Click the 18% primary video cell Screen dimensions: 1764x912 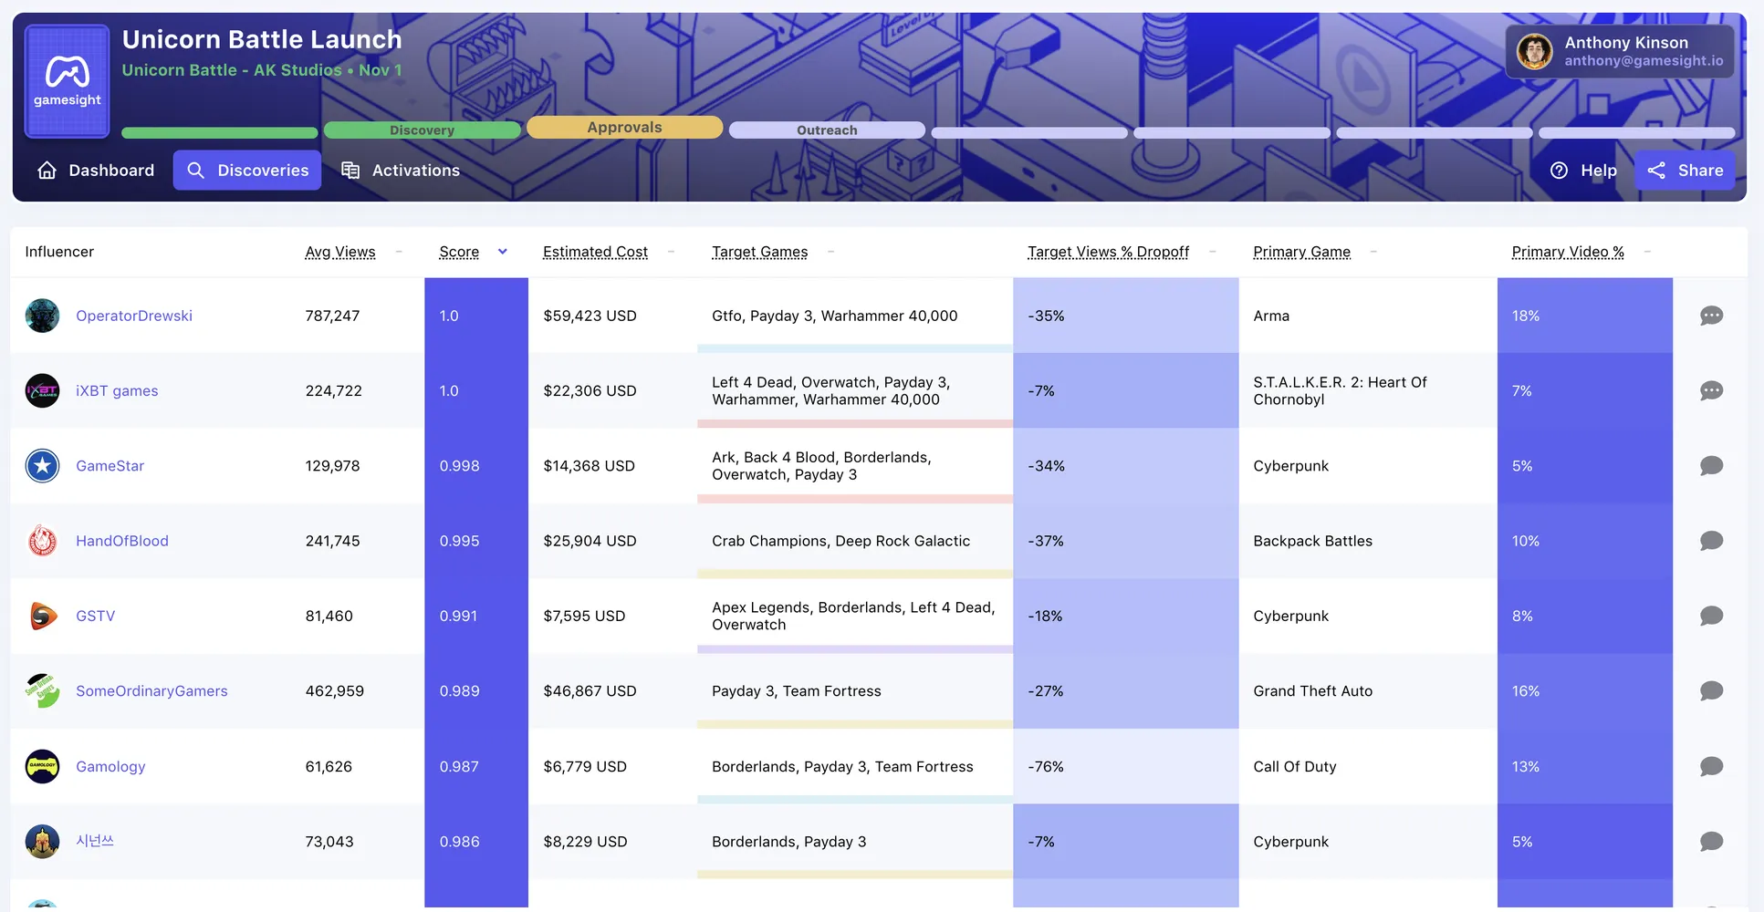click(1585, 316)
